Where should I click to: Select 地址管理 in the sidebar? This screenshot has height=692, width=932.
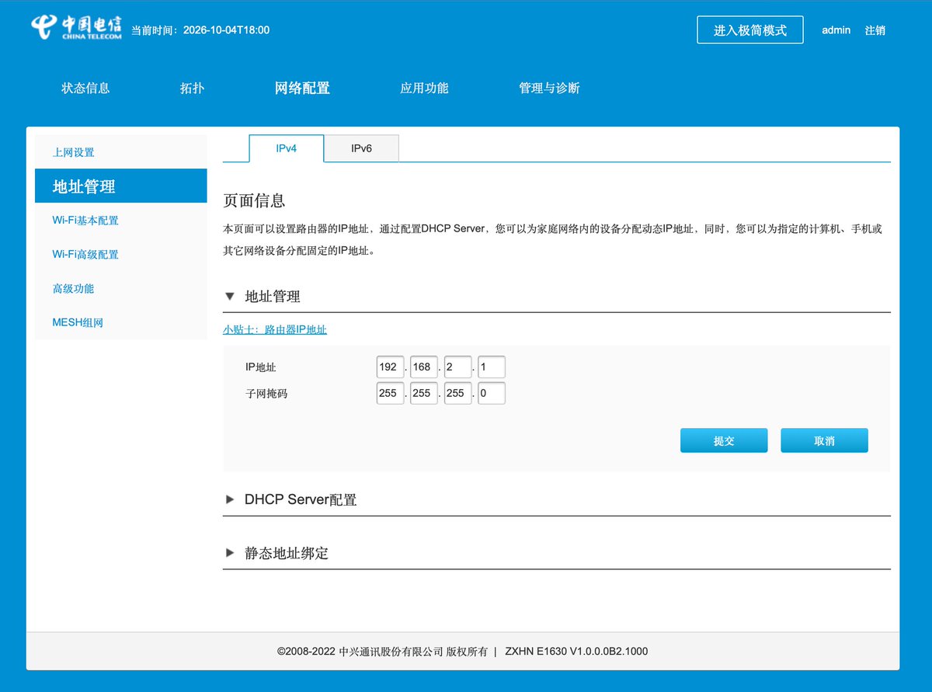tap(121, 186)
